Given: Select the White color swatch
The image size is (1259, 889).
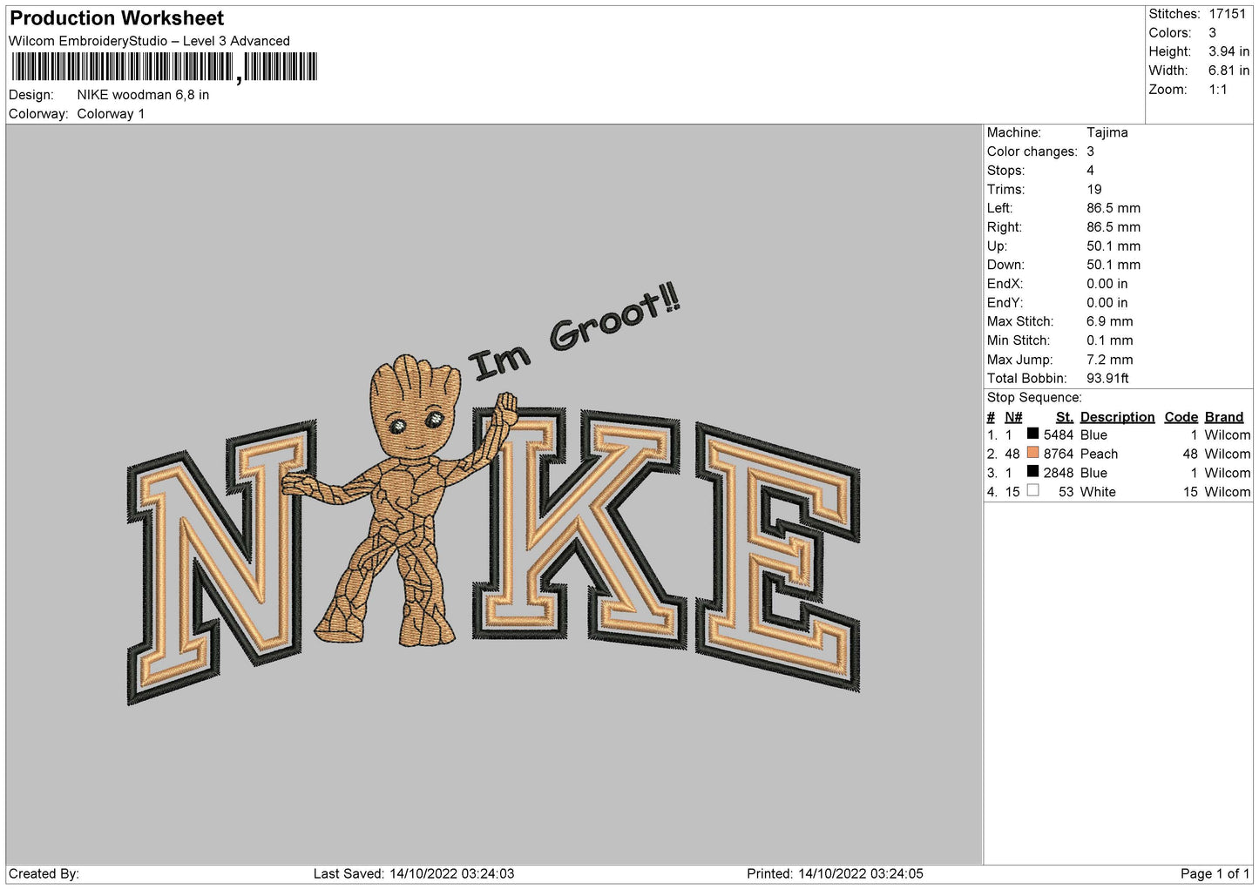Looking at the screenshot, I should coord(1032,491).
